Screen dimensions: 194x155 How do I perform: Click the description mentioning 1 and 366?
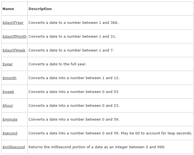[x=73, y=23]
